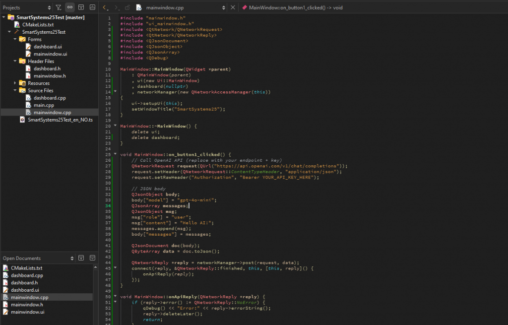Open main.cpp from Source Files

point(44,105)
